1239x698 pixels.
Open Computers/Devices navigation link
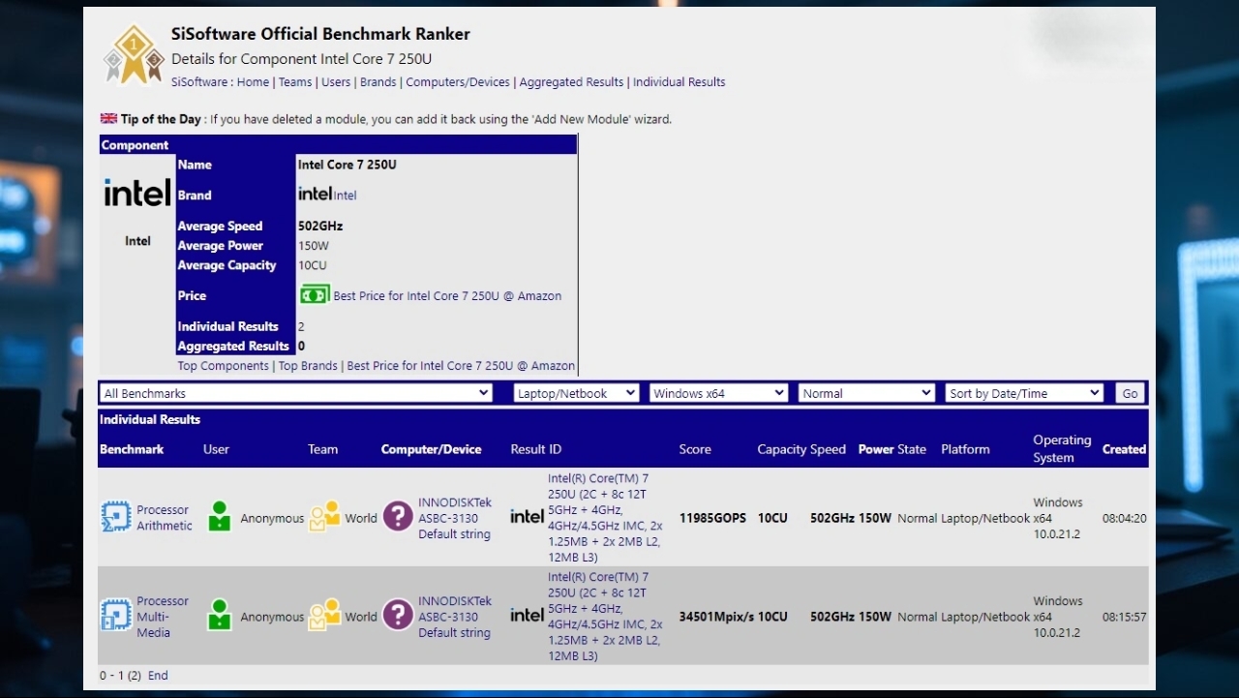tap(458, 82)
